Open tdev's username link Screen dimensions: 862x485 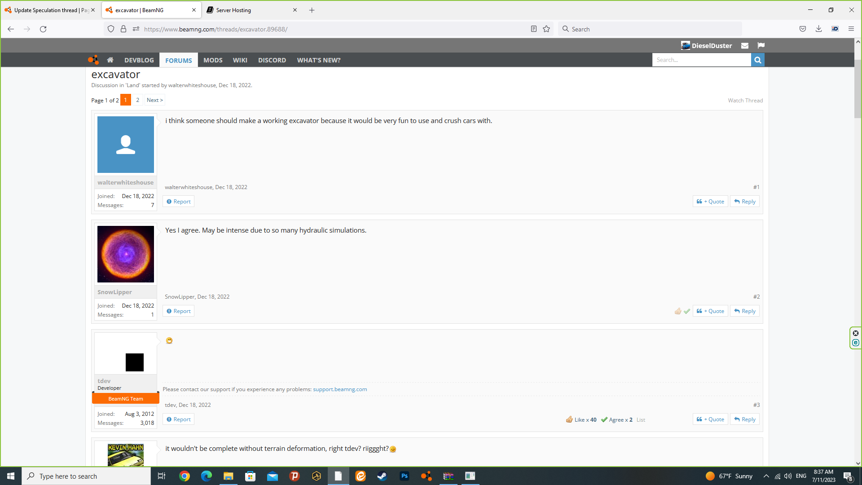[x=104, y=381]
